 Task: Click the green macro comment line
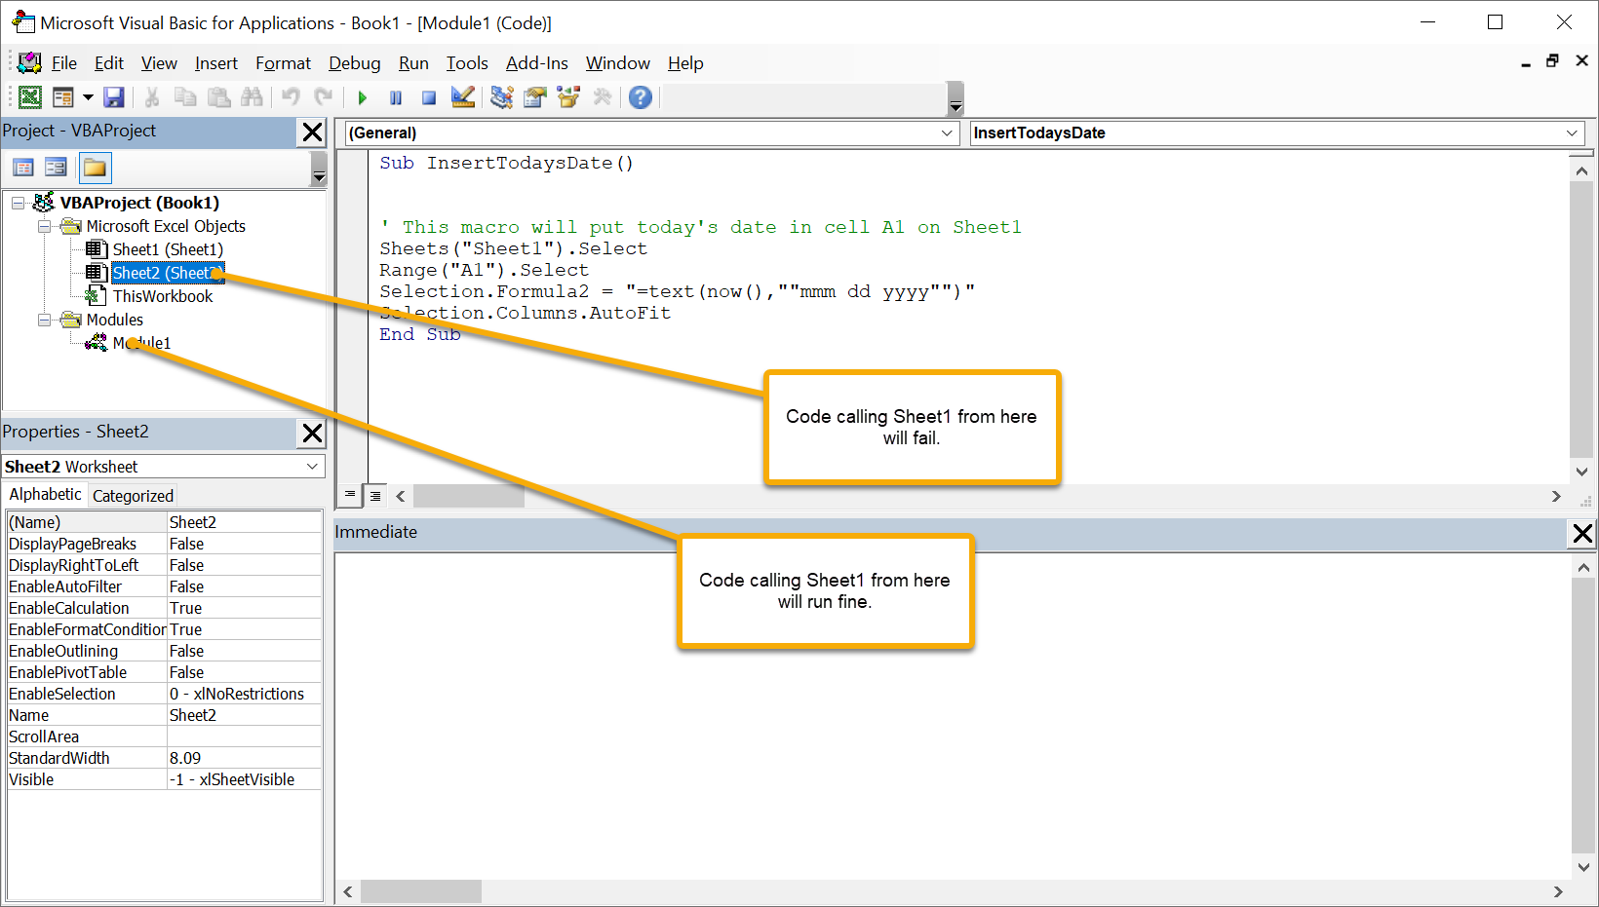click(701, 227)
